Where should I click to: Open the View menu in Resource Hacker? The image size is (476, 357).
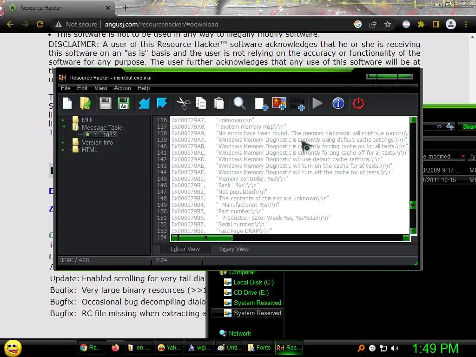101,88
